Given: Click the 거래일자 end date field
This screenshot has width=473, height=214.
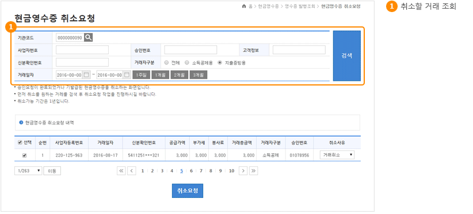Looking at the screenshot, I should point(109,75).
